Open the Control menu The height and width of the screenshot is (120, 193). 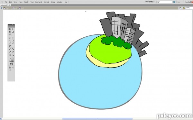tap(47, 2)
